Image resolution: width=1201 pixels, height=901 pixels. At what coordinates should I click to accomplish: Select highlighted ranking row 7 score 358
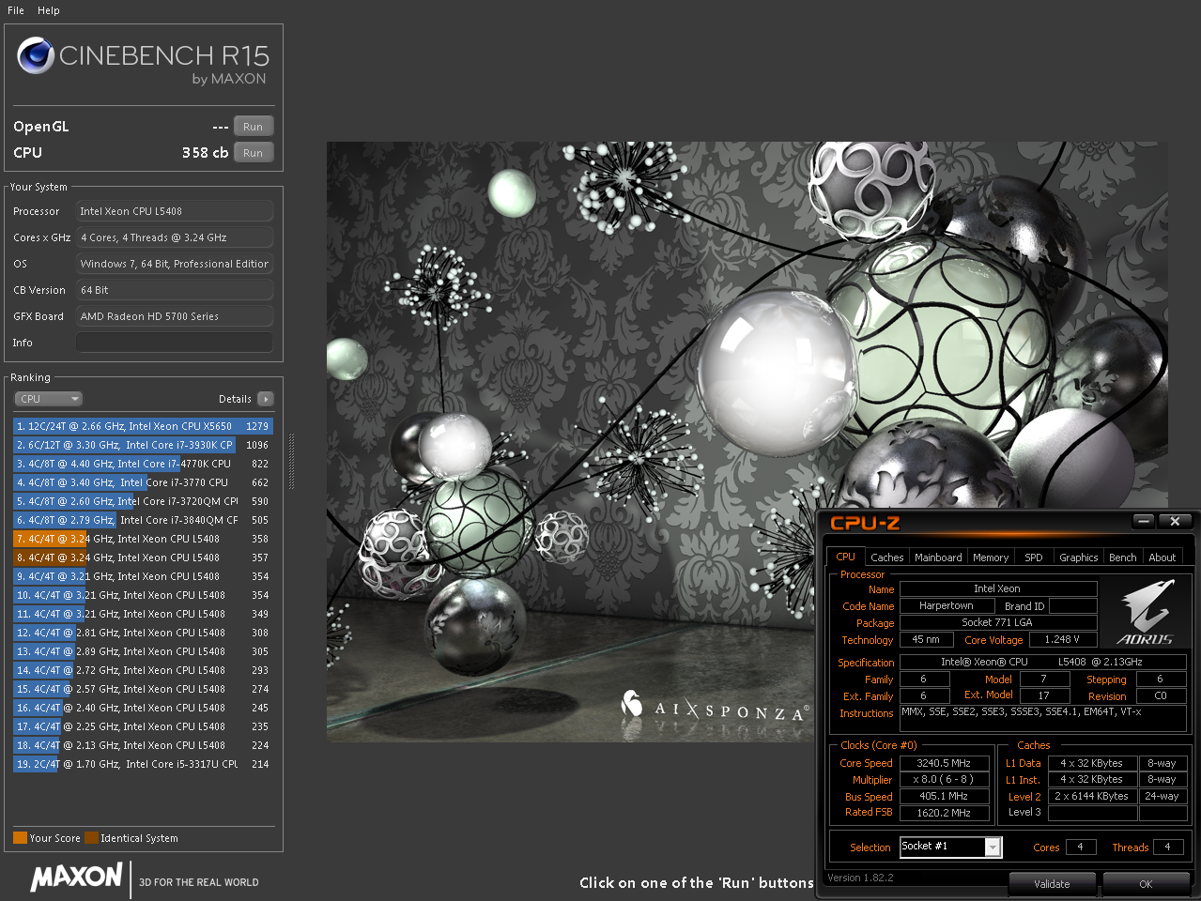pos(143,539)
